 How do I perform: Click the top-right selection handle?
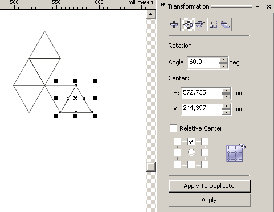tap(95, 81)
